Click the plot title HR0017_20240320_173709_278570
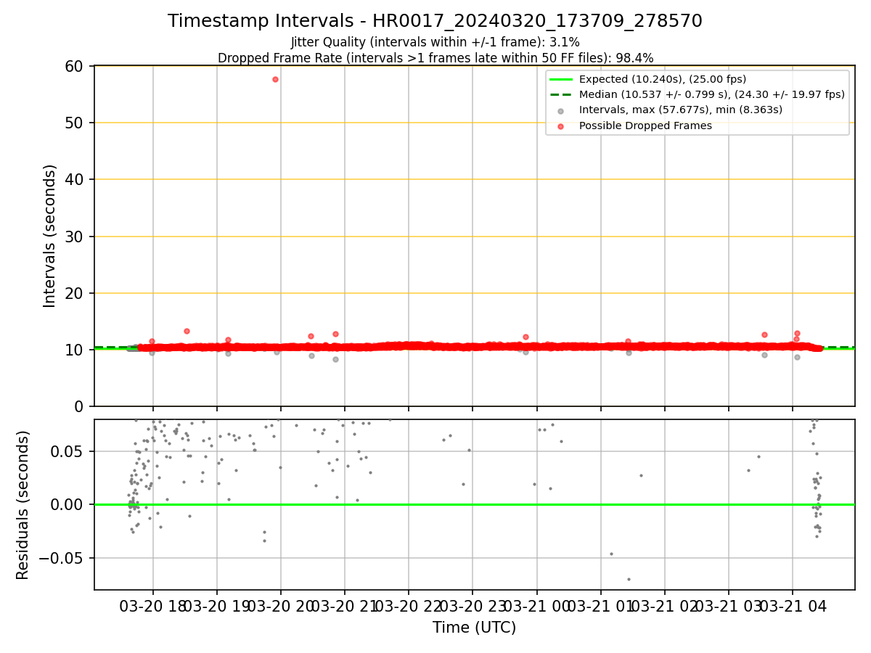Screen dimensions: 871x653 (435, 21)
